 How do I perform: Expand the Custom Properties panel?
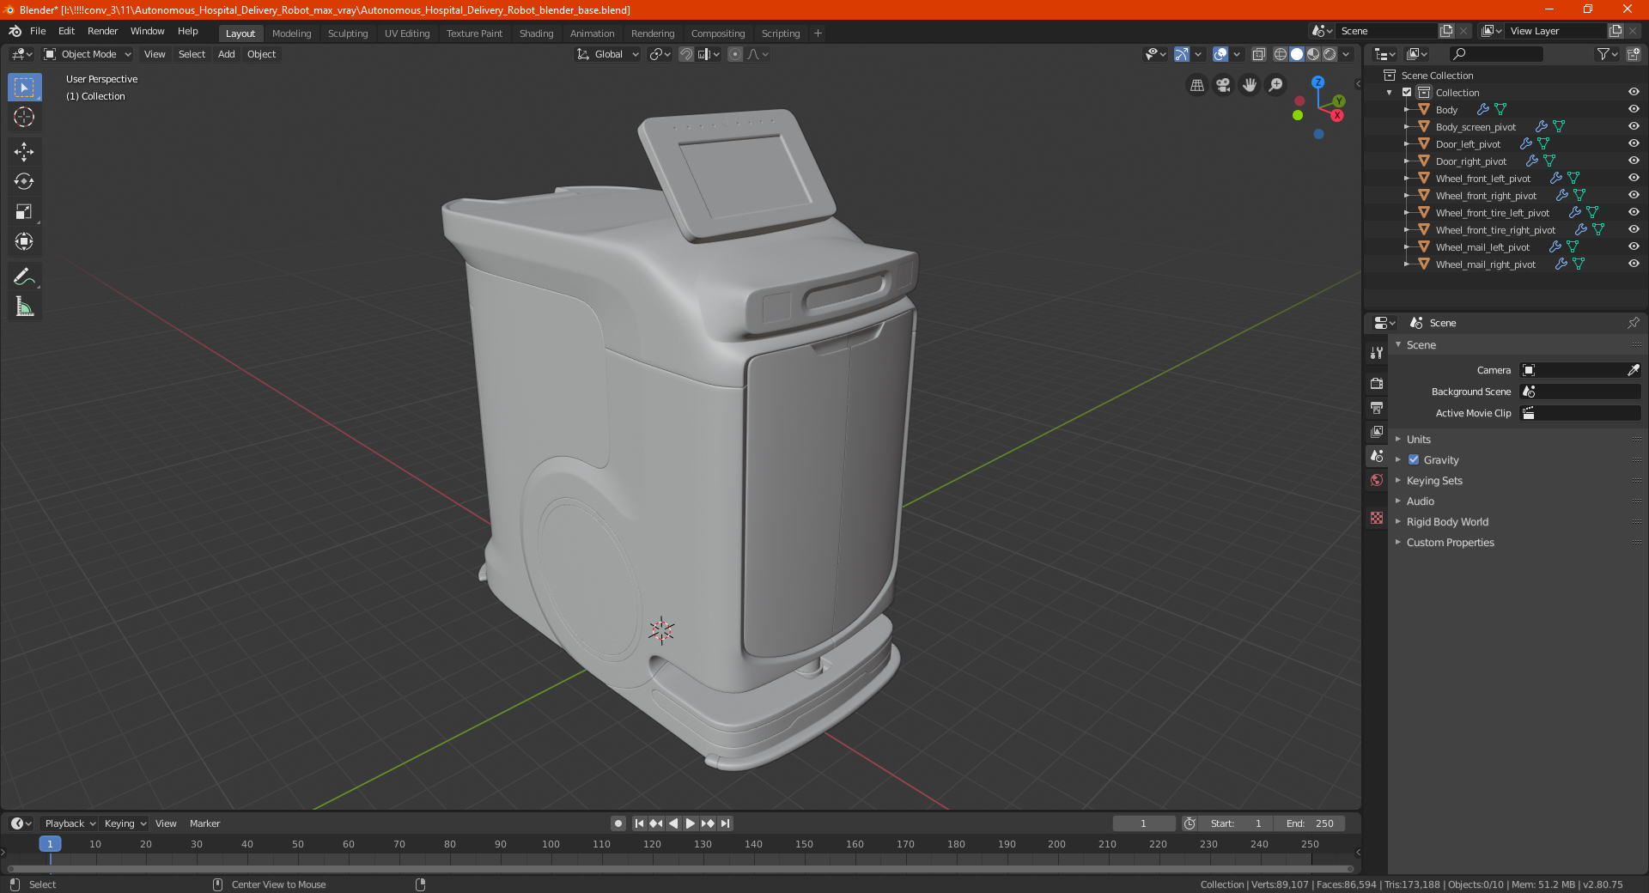1450,542
